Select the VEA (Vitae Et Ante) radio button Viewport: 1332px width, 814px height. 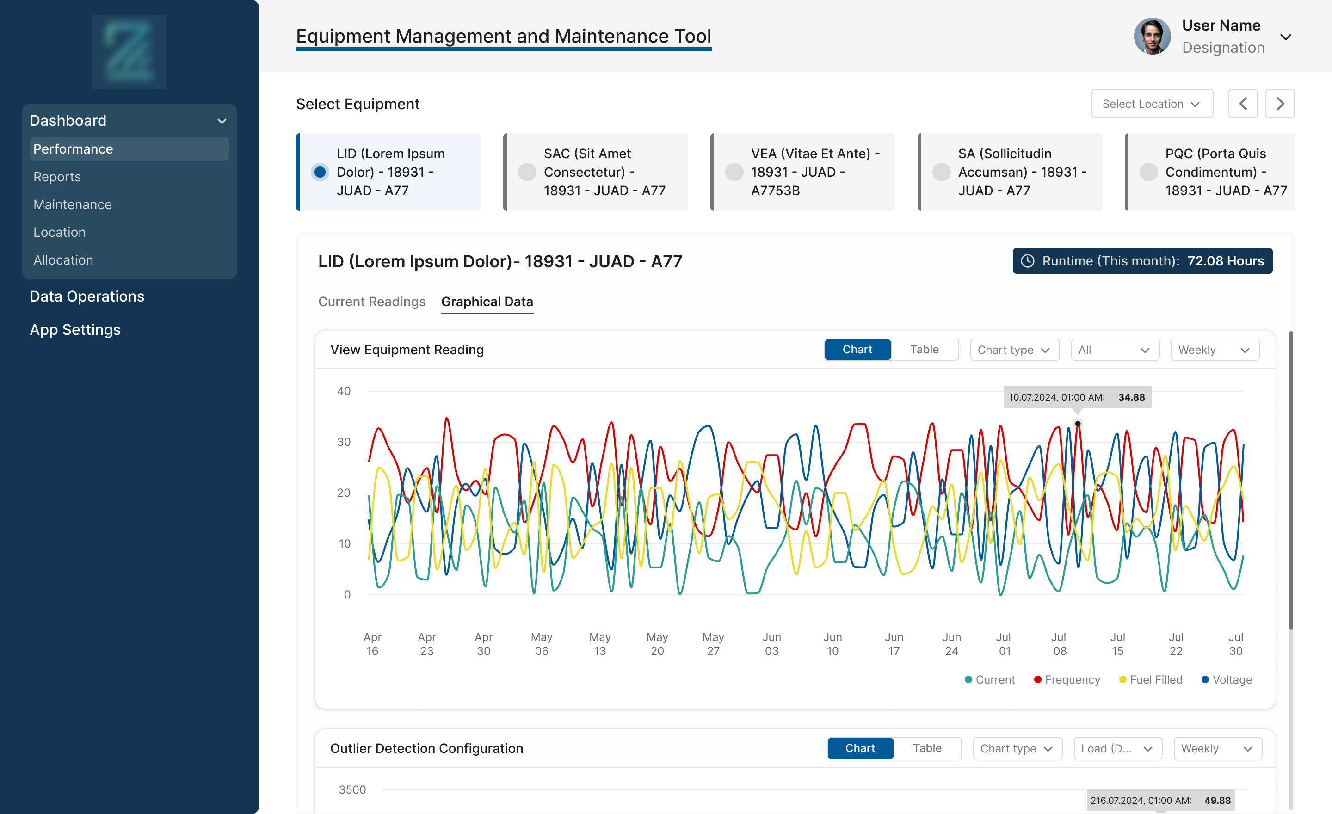pyautogui.click(x=734, y=172)
